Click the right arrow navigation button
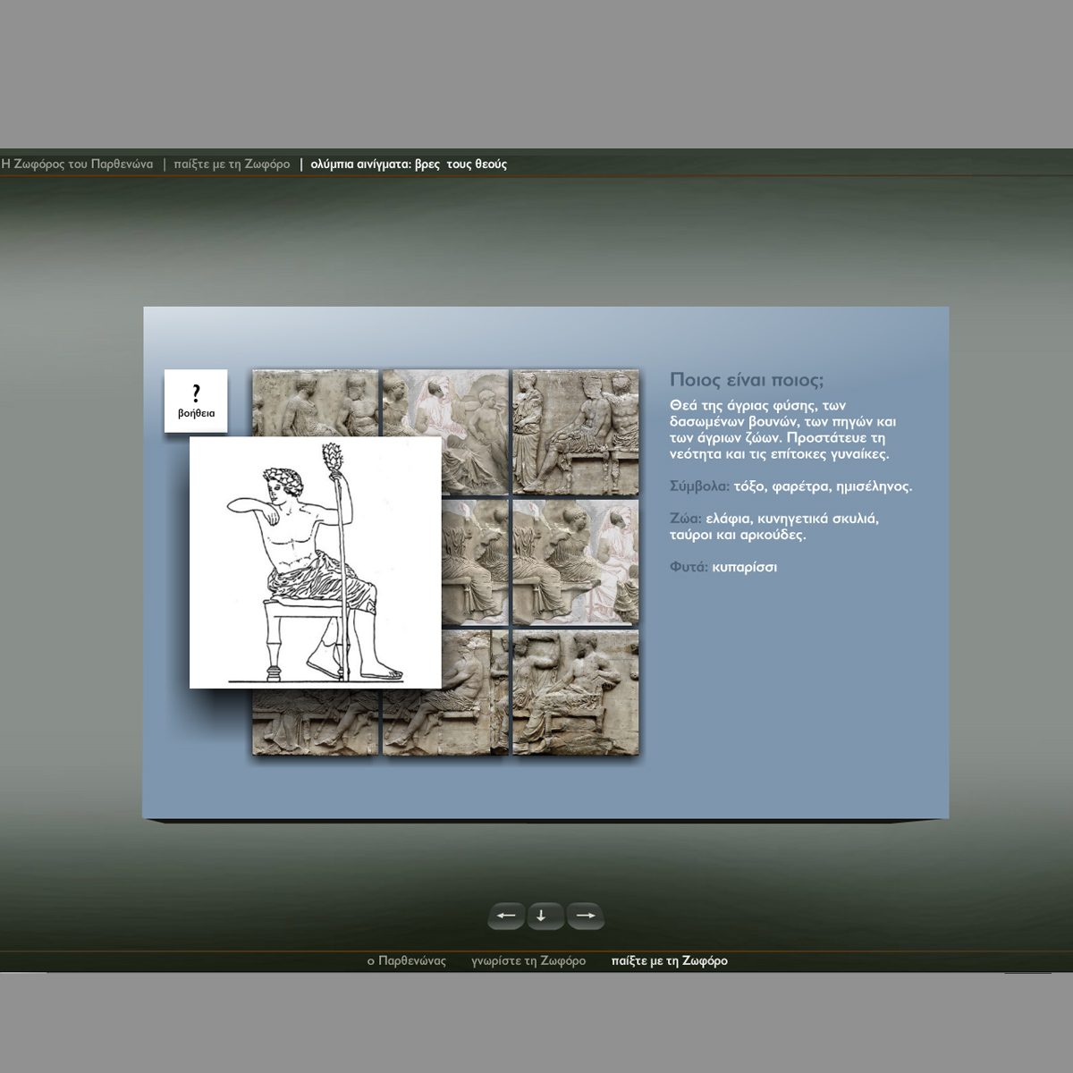1073x1073 pixels. (x=586, y=916)
